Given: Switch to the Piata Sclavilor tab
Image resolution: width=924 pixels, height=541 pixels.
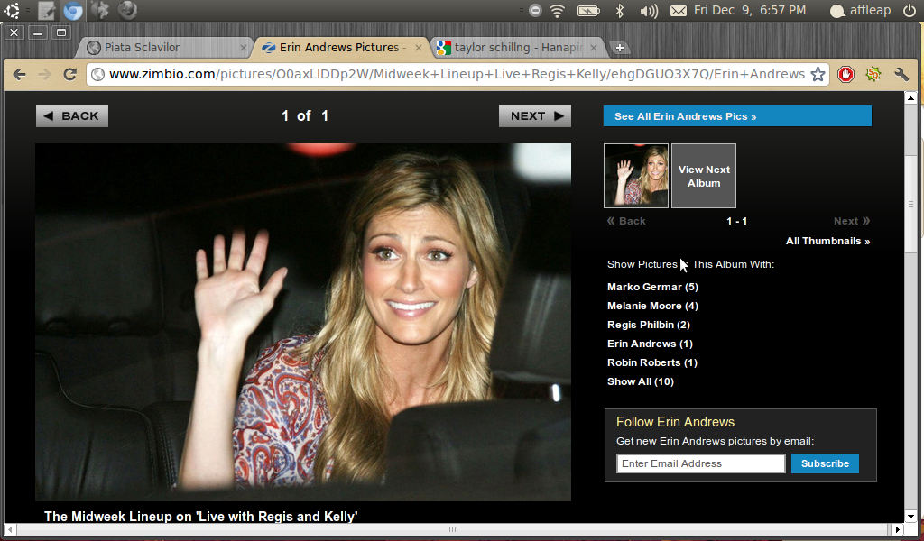Looking at the screenshot, I should tap(165, 48).
